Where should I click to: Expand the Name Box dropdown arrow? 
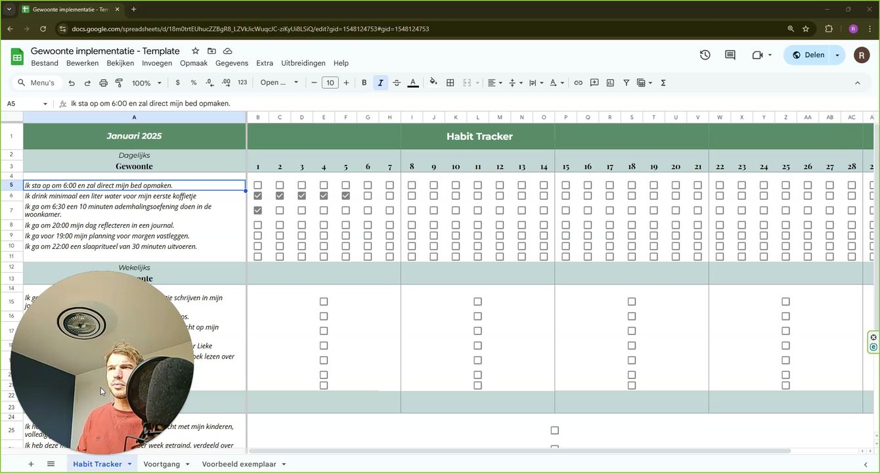pyautogui.click(x=45, y=104)
